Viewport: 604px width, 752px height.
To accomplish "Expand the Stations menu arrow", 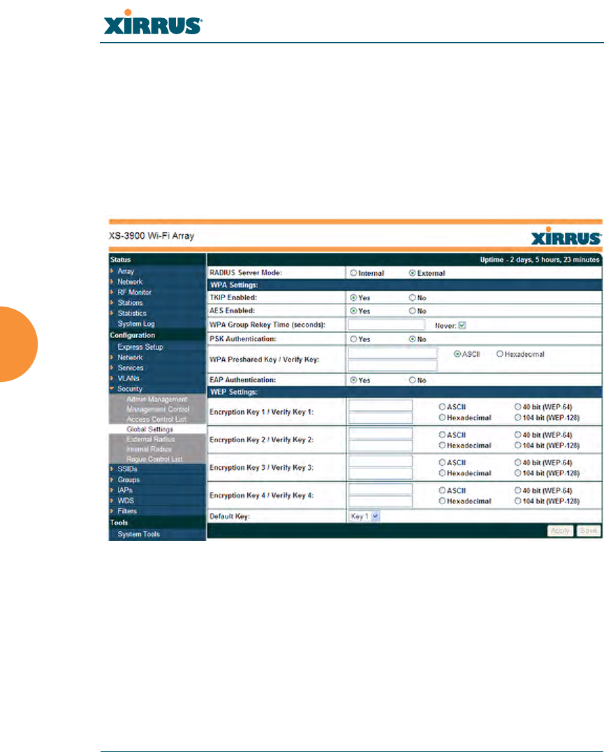I will click(112, 302).
